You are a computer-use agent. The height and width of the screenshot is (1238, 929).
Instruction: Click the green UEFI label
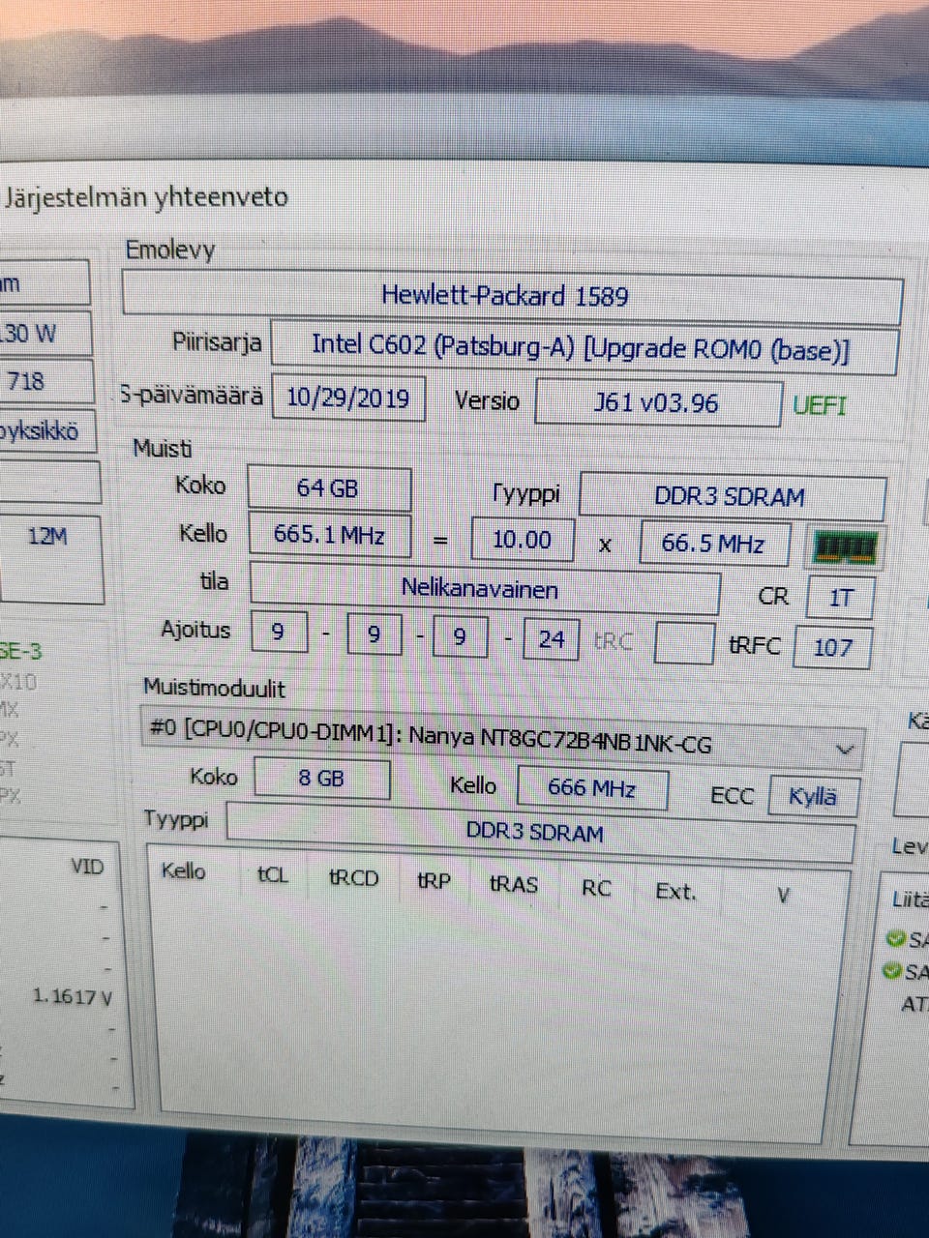(820, 405)
